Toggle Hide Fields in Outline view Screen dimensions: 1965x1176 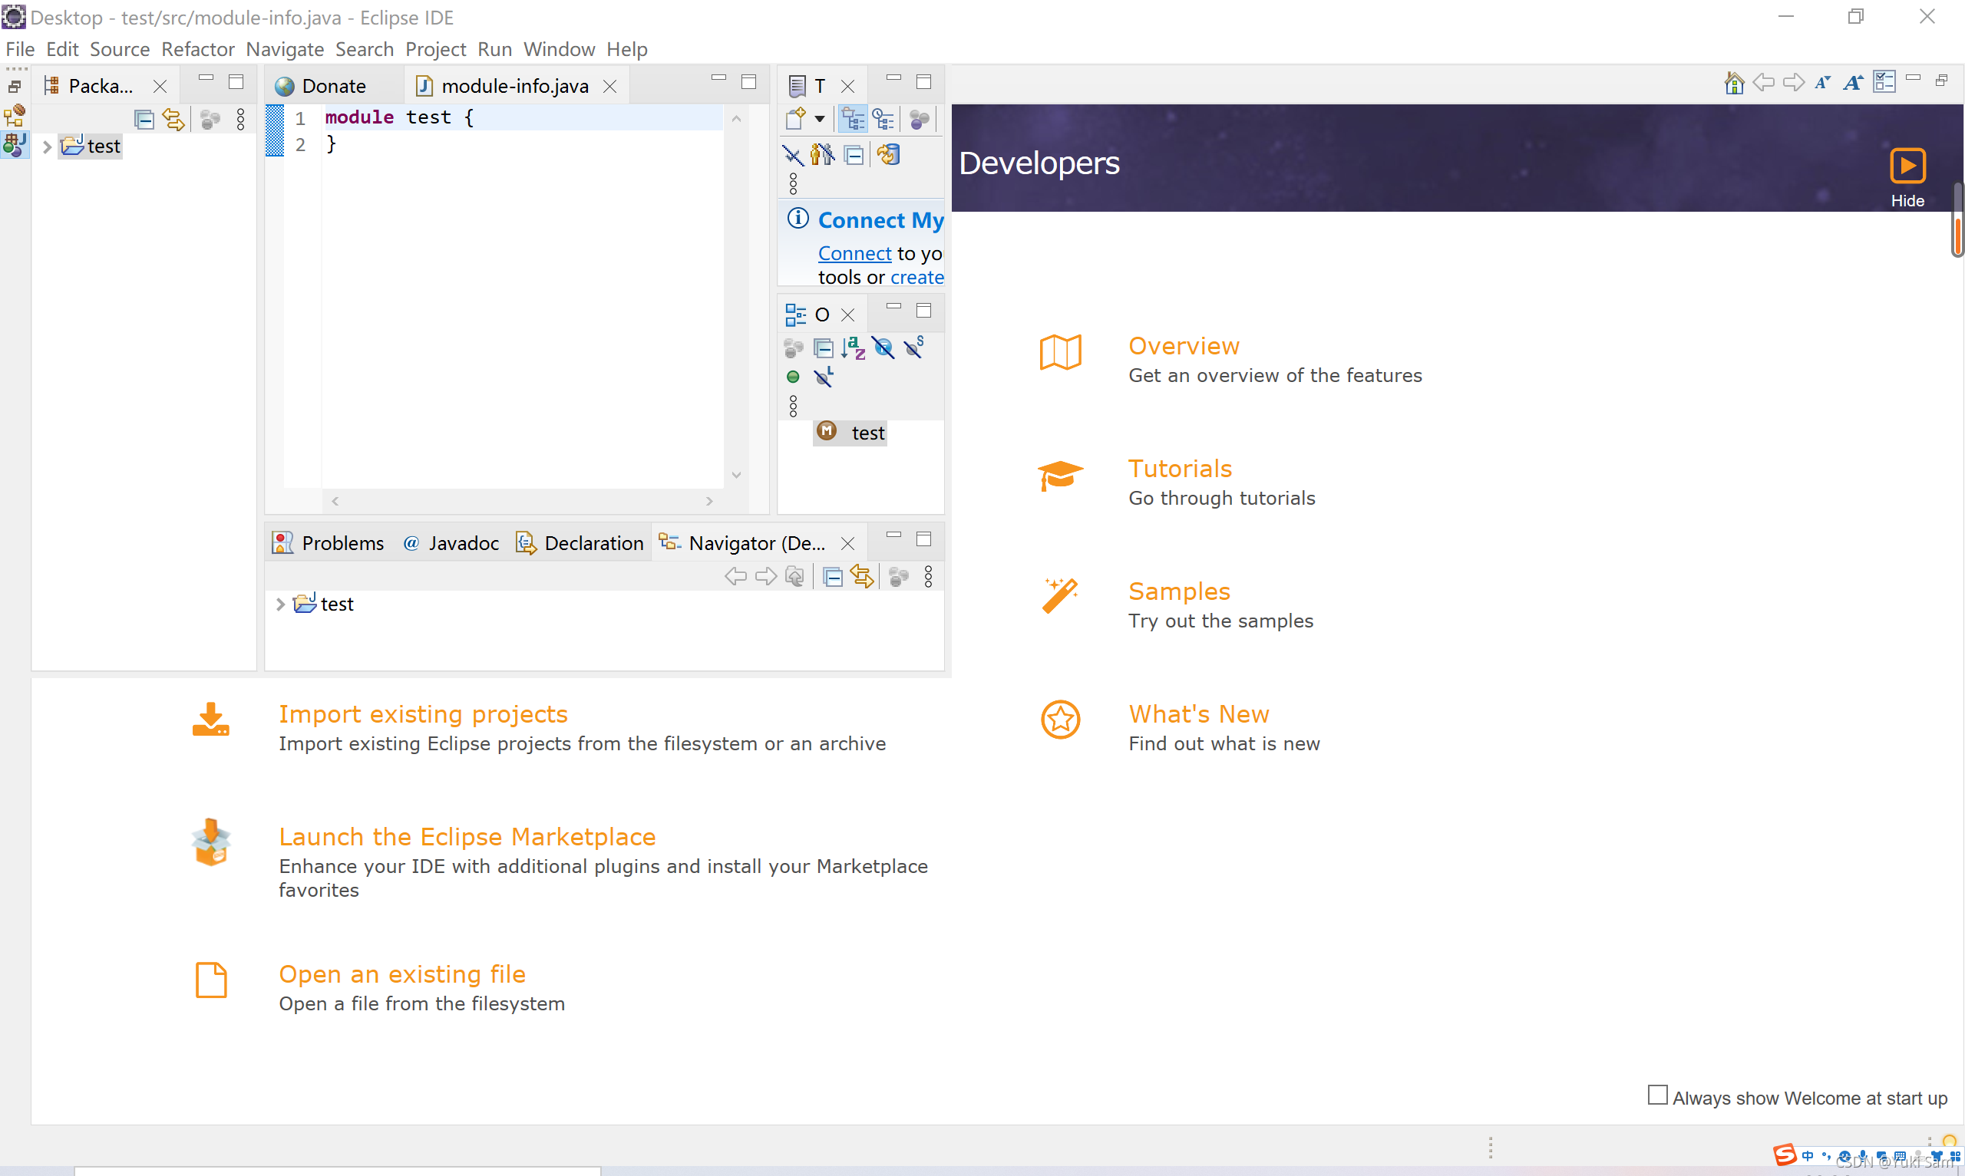tap(883, 348)
